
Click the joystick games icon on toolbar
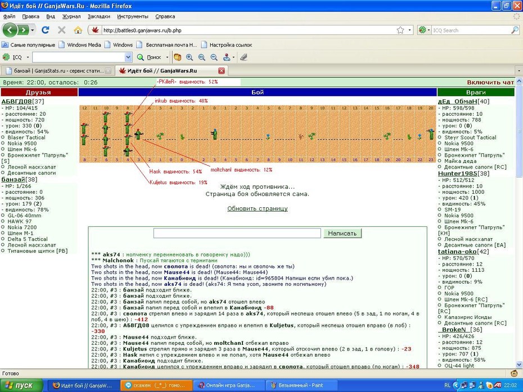[x=227, y=57]
